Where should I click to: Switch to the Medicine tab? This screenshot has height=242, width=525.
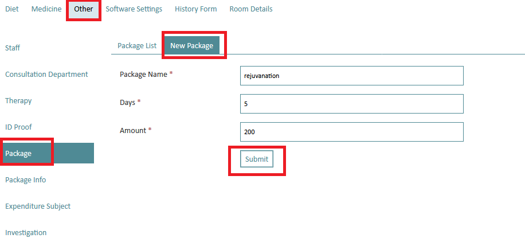click(46, 9)
